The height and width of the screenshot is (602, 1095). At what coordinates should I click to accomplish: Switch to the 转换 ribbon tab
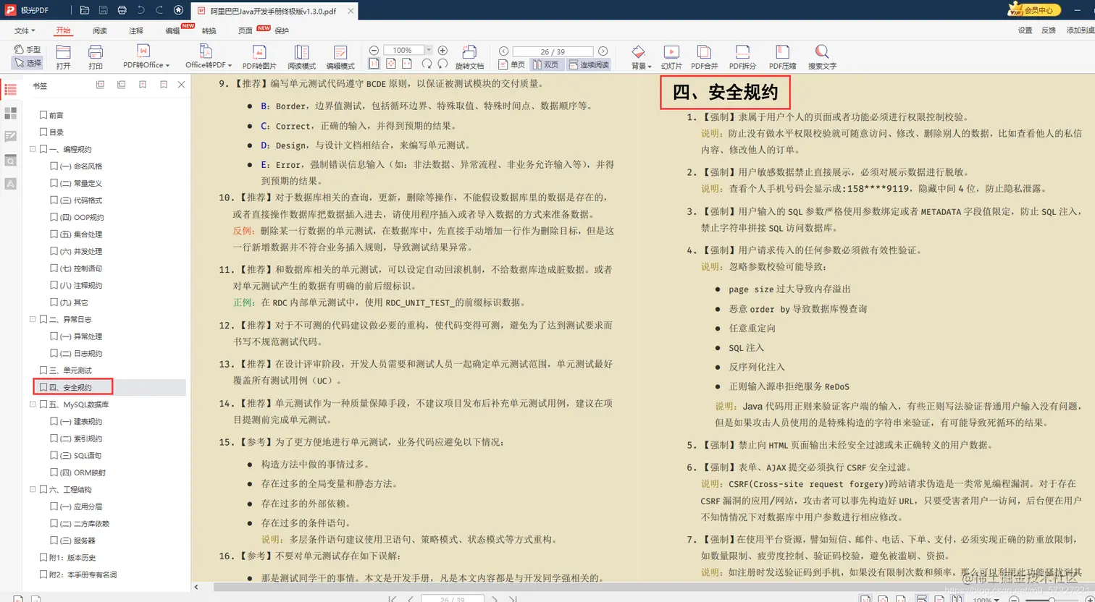pos(209,30)
